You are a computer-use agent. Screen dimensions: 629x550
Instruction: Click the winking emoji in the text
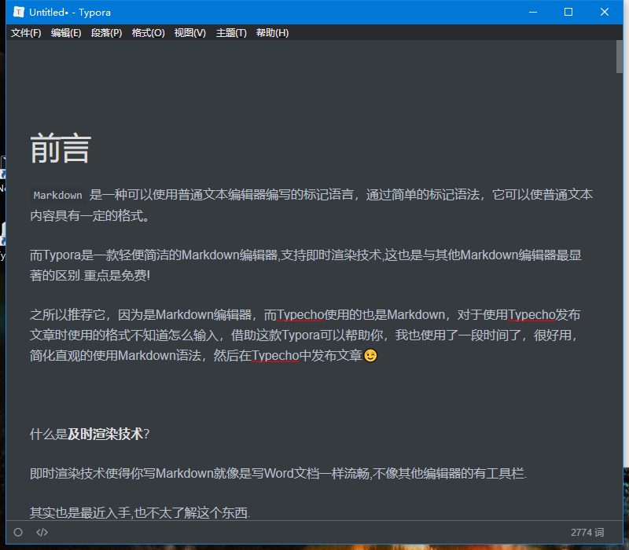(x=370, y=355)
